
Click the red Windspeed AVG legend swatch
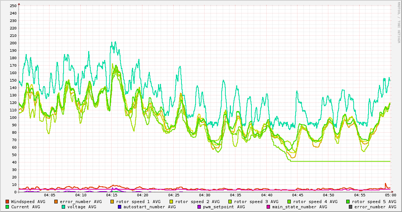click(7, 202)
